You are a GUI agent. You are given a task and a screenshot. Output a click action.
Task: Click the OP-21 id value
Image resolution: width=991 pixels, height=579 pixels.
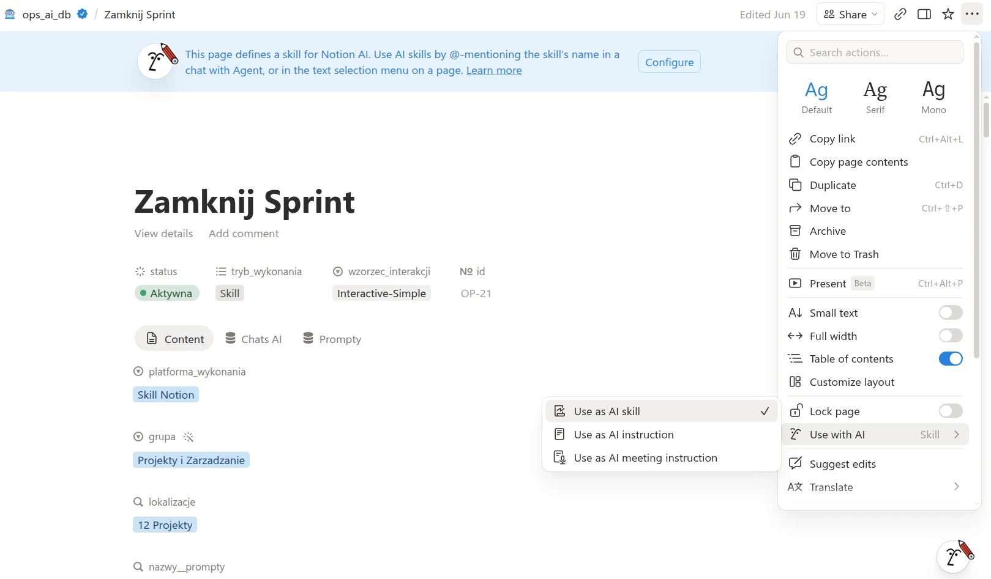(476, 293)
